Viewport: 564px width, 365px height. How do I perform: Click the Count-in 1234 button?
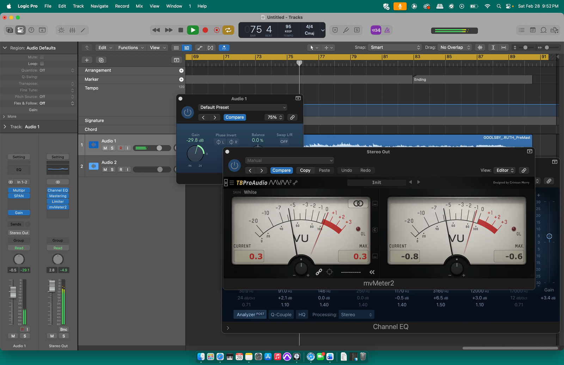click(376, 30)
